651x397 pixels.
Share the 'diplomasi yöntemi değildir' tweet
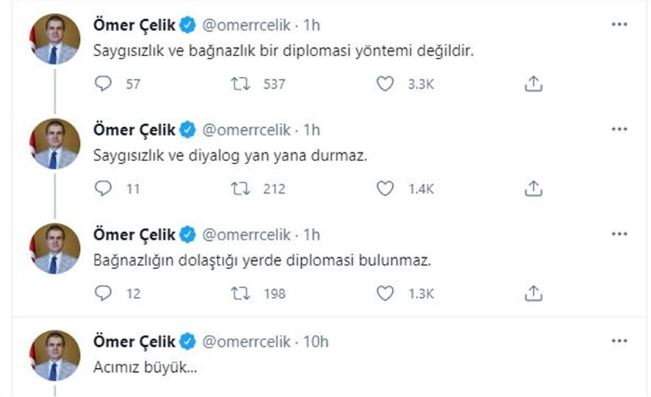(533, 84)
